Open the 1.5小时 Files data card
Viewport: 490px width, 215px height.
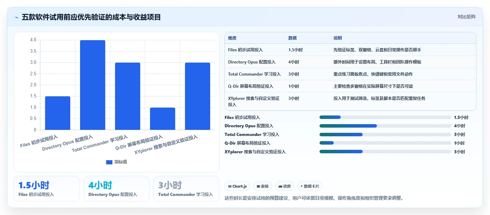pos(47,189)
